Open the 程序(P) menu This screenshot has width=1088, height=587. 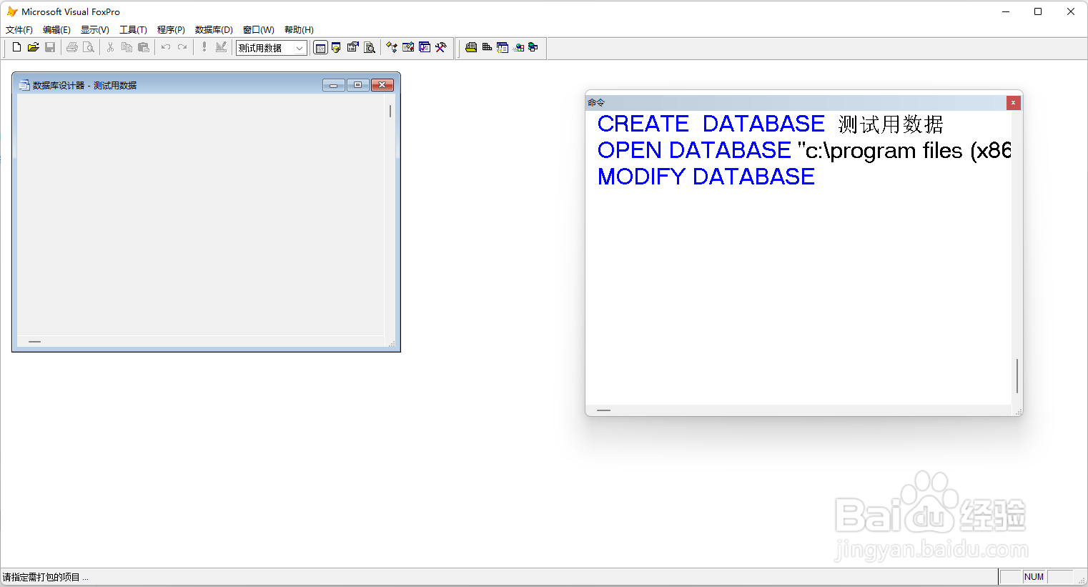171,30
